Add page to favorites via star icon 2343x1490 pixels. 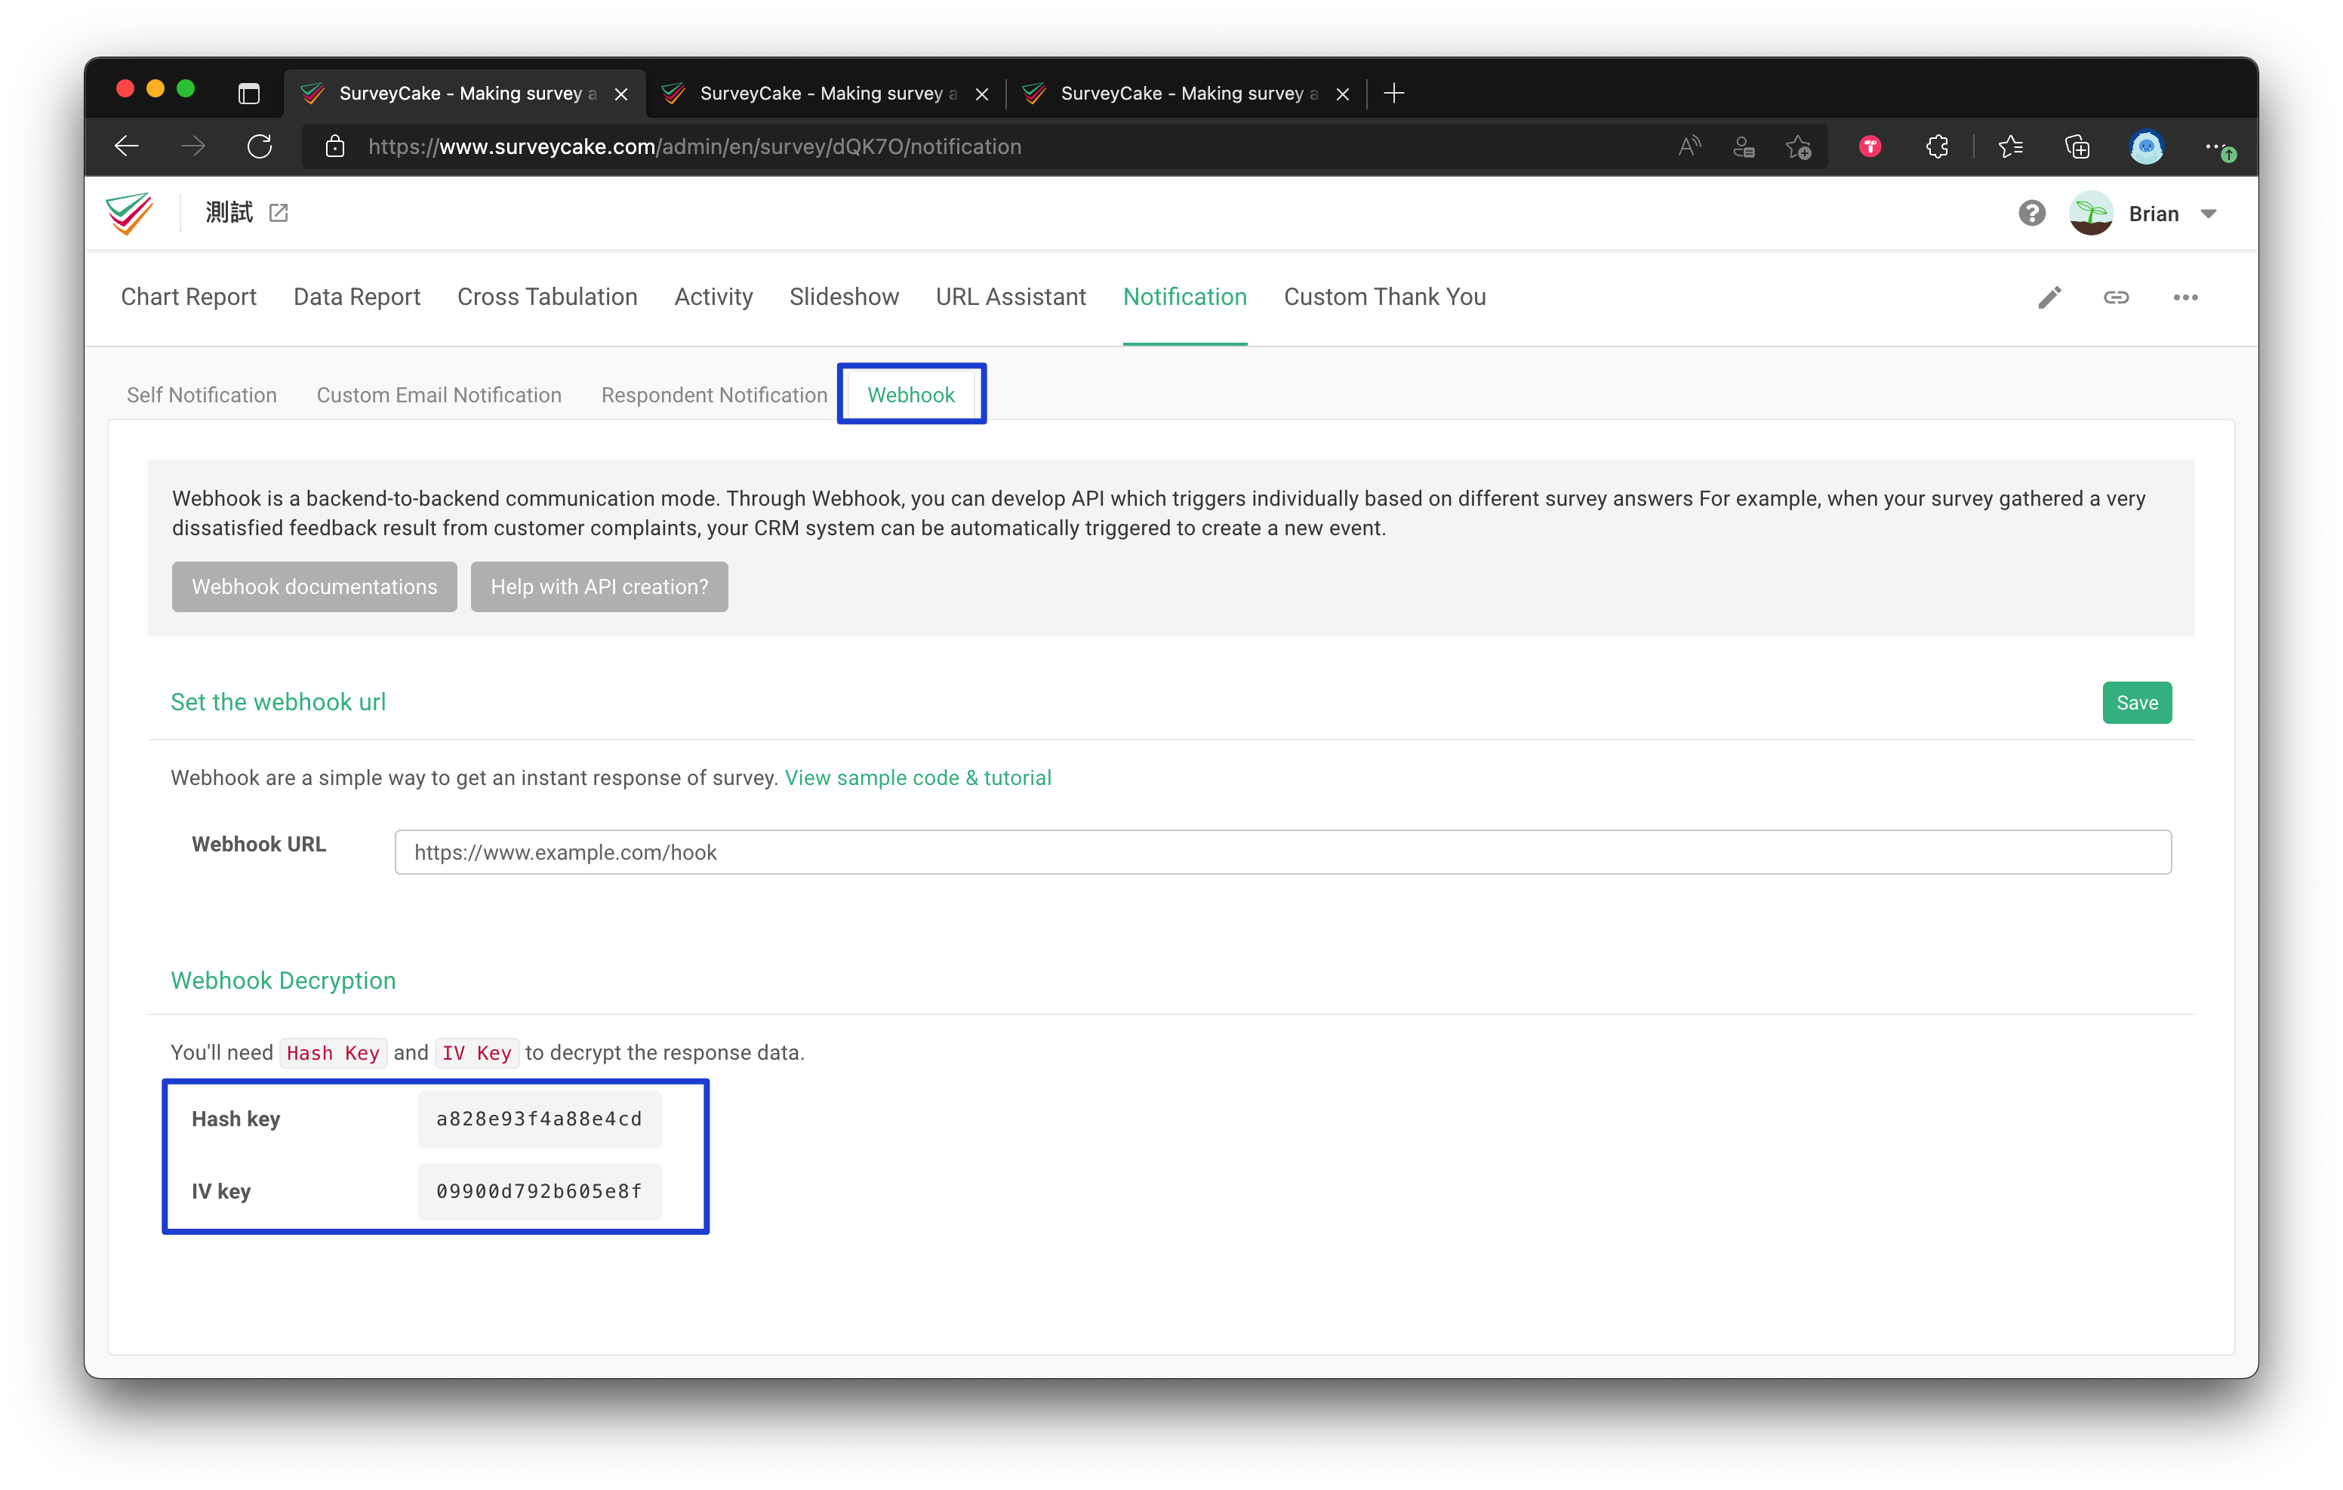coord(1798,146)
